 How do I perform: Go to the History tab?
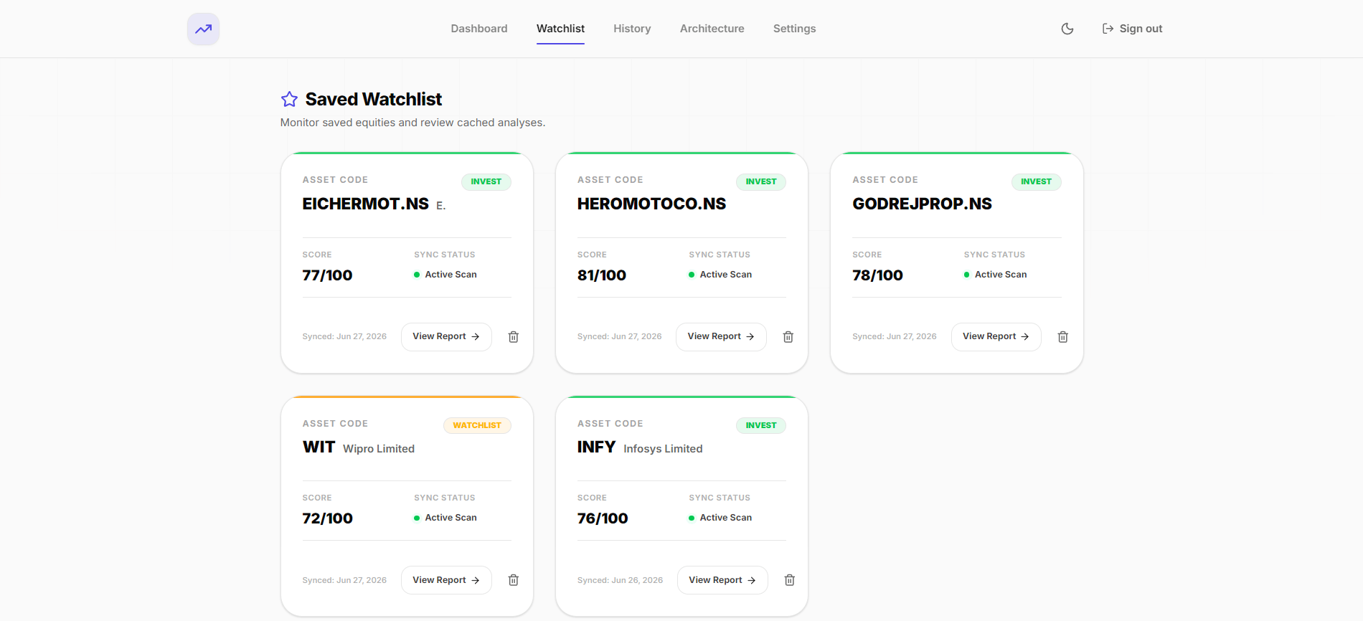point(632,29)
